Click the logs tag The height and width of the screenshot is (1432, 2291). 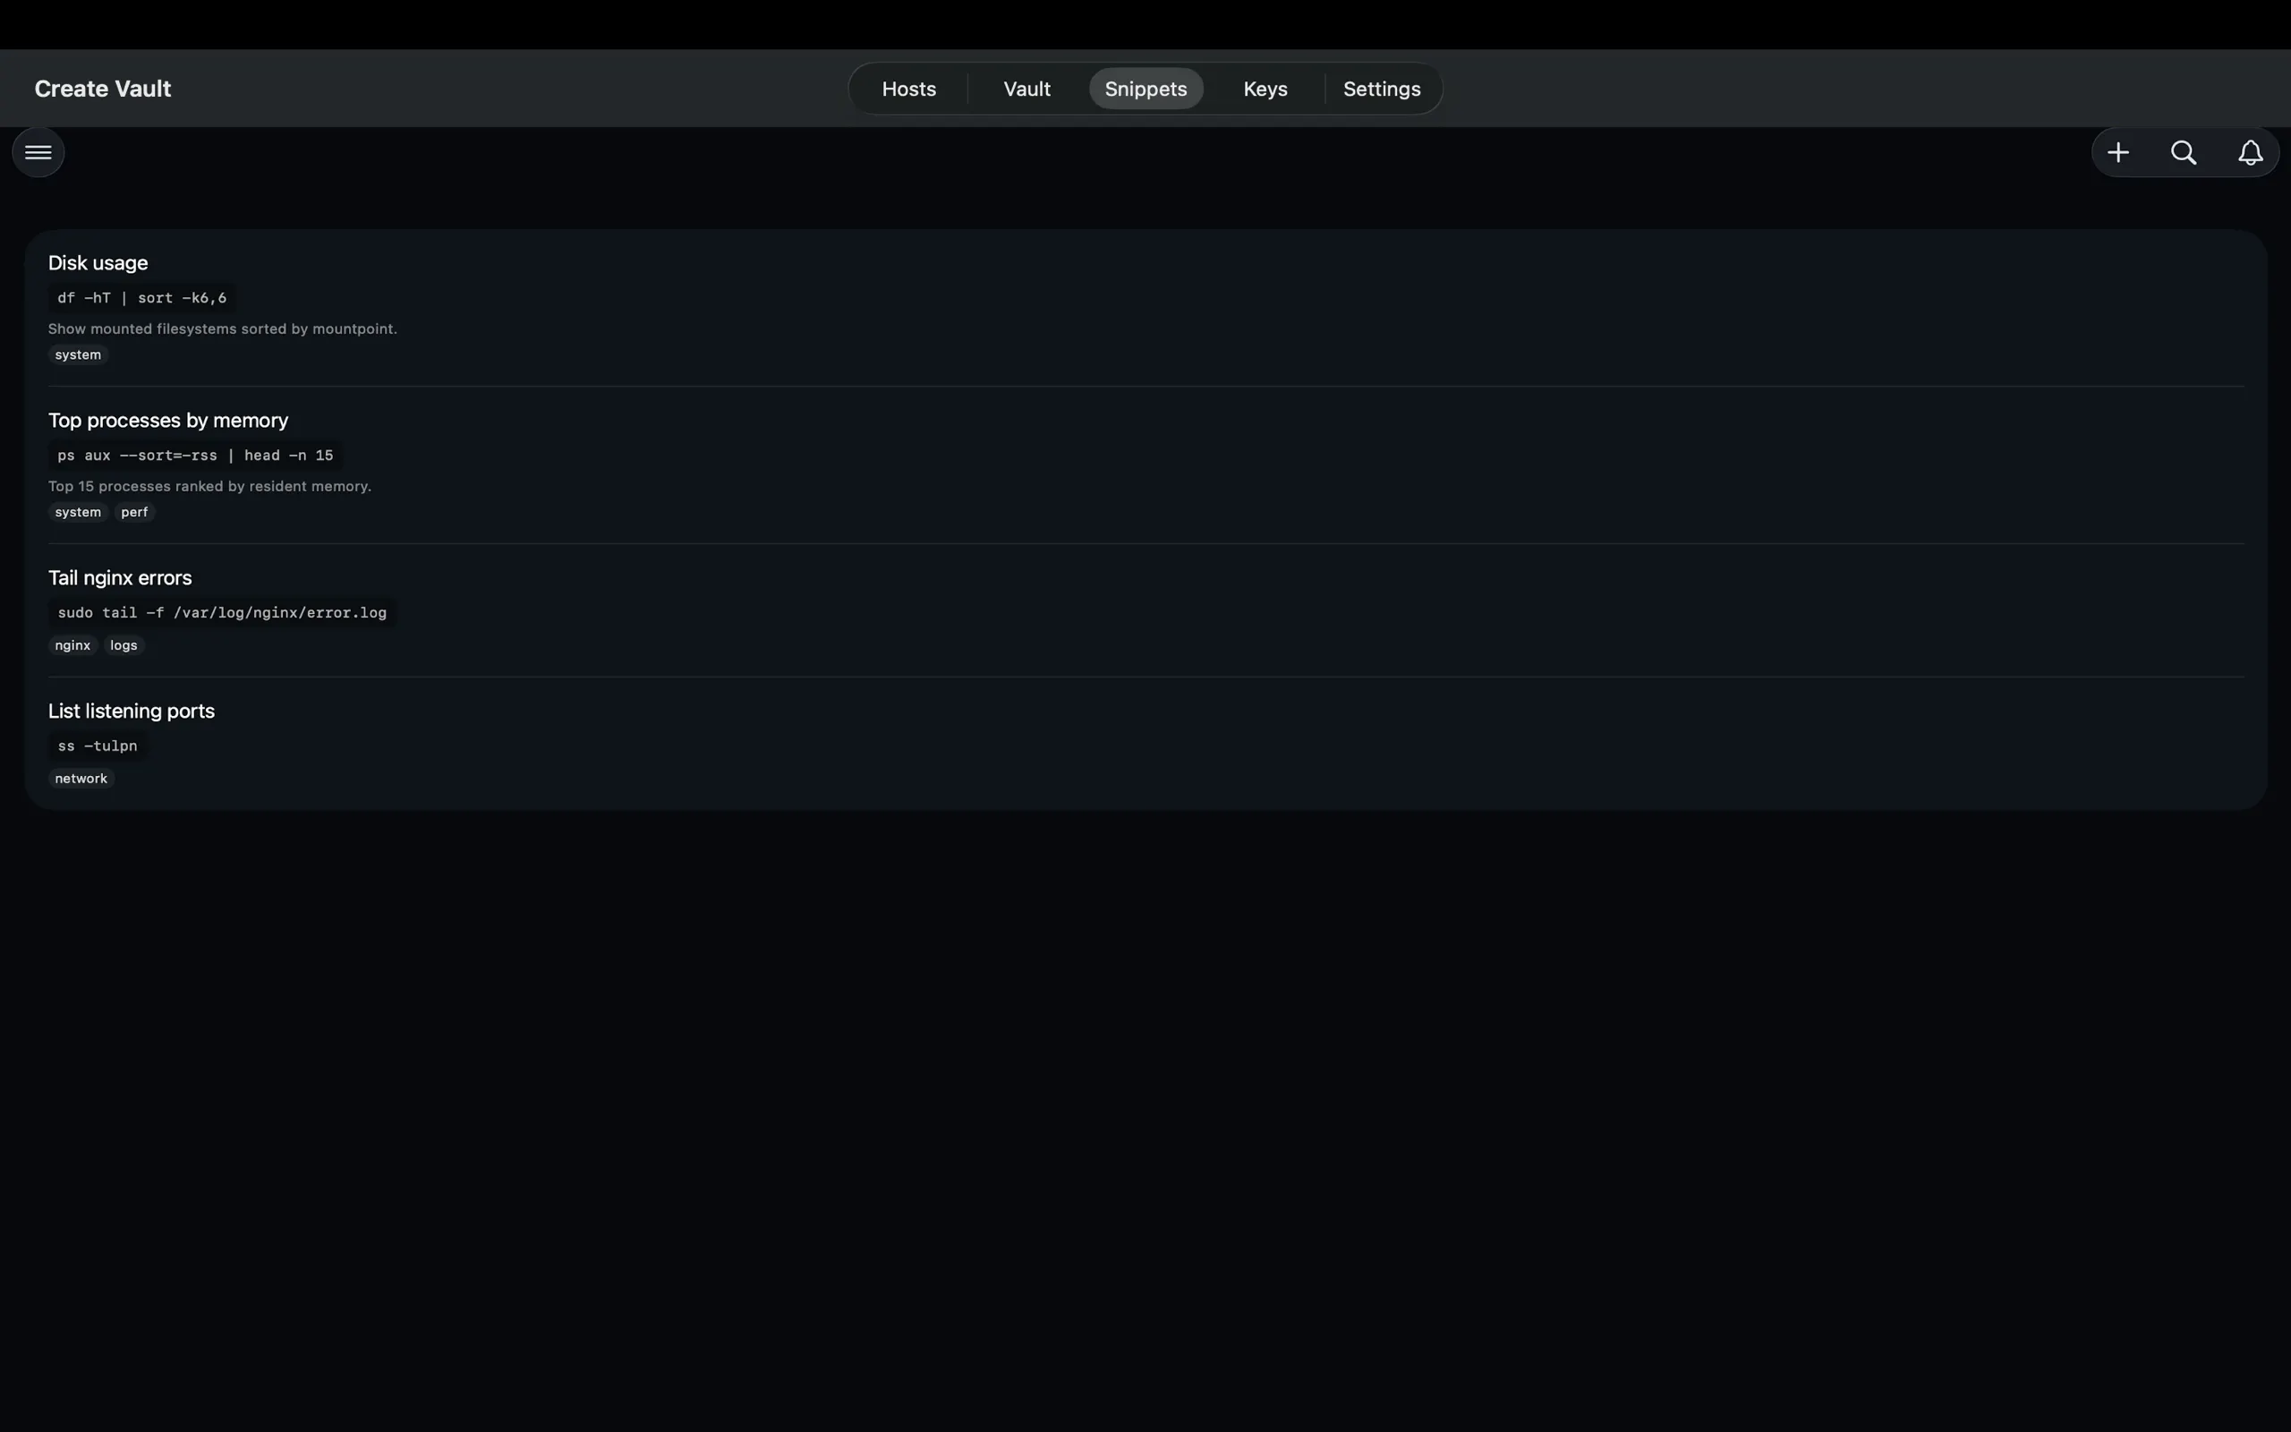pos(123,646)
